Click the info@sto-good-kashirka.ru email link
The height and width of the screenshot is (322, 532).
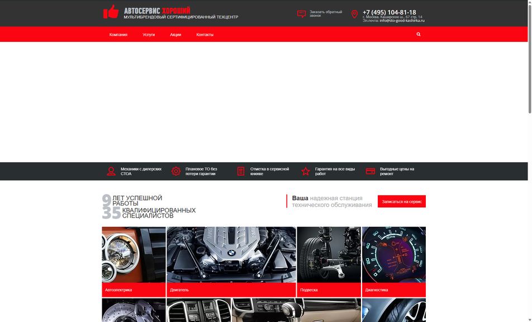click(x=402, y=21)
